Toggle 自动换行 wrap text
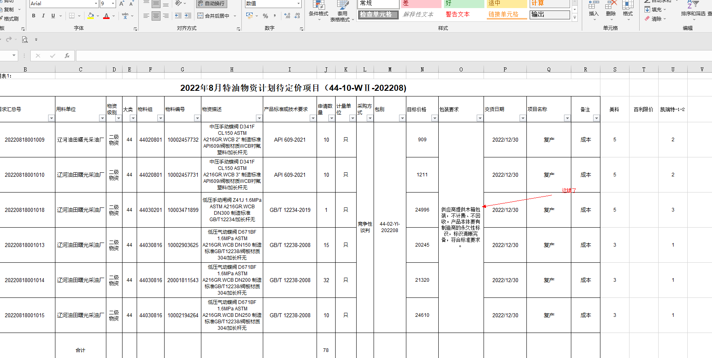Viewport: 712px width, 358px height. [211, 4]
